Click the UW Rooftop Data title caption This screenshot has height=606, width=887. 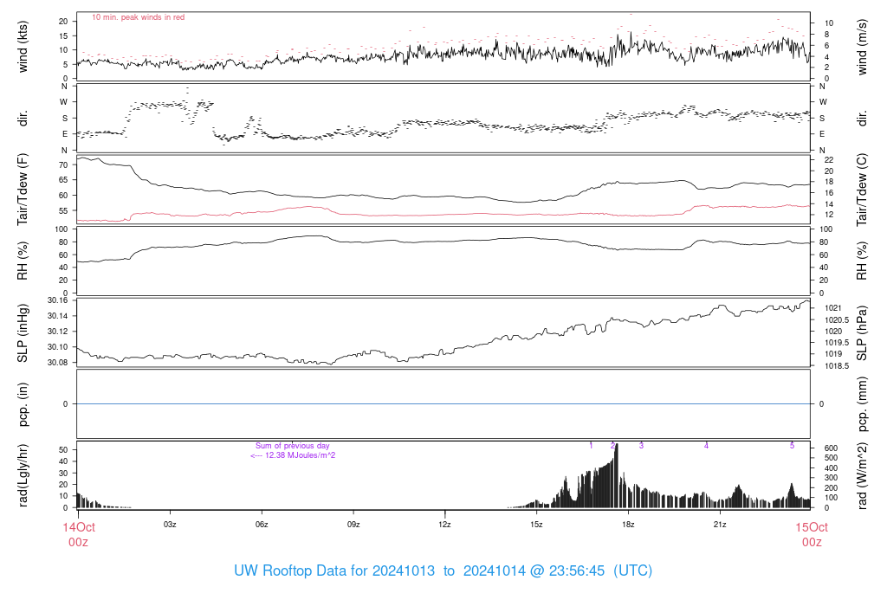pyautogui.click(x=443, y=571)
